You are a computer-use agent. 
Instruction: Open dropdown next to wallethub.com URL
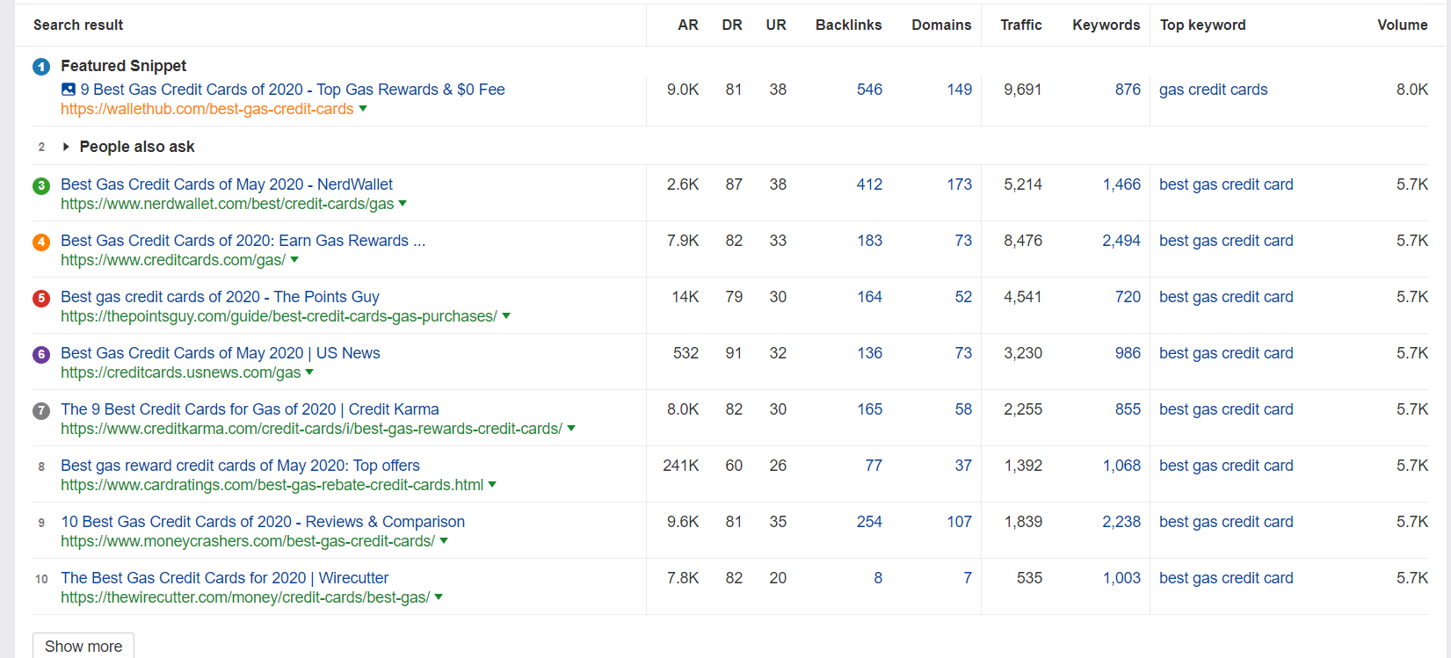[363, 109]
